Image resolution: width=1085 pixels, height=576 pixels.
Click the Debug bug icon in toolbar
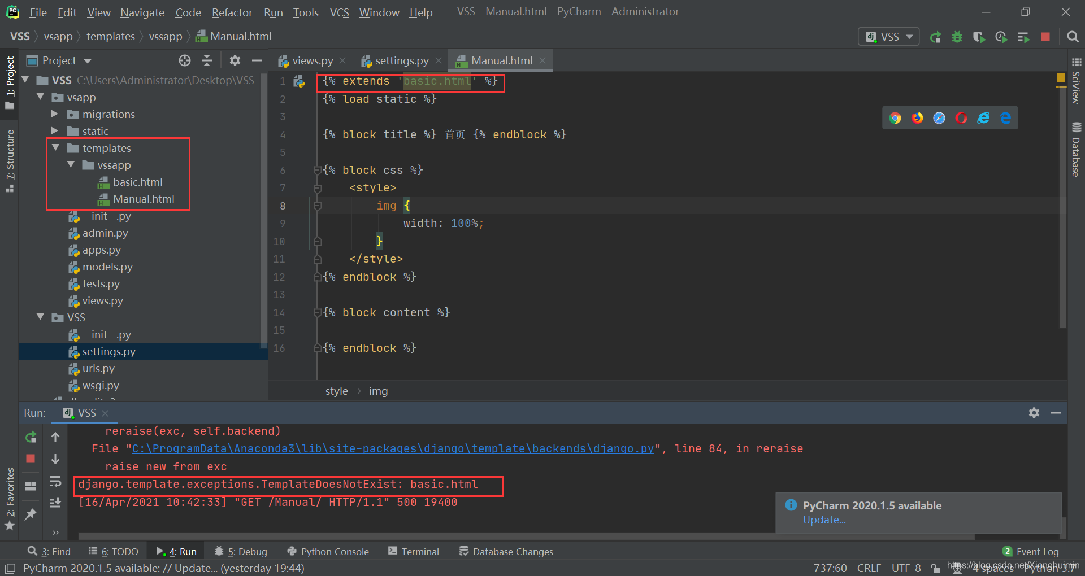(957, 37)
